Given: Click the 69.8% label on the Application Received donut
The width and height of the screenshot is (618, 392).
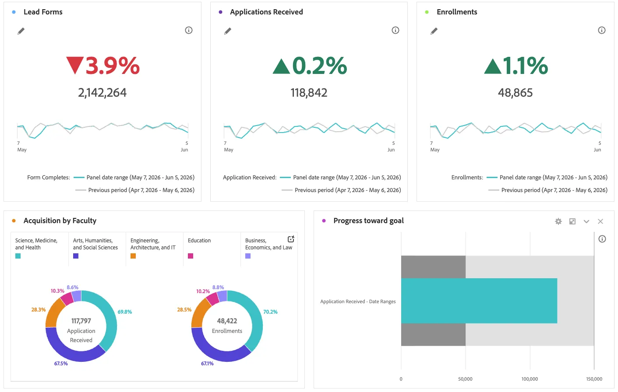Looking at the screenshot, I should pyautogui.click(x=125, y=312).
